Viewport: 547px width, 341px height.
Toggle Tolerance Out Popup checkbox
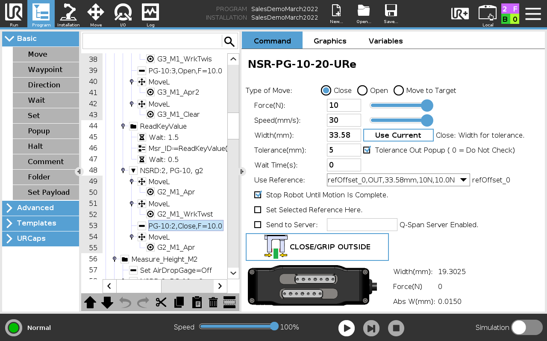[367, 150]
